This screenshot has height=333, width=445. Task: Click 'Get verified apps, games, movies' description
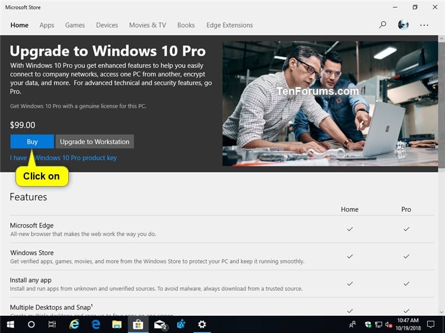(x=157, y=261)
